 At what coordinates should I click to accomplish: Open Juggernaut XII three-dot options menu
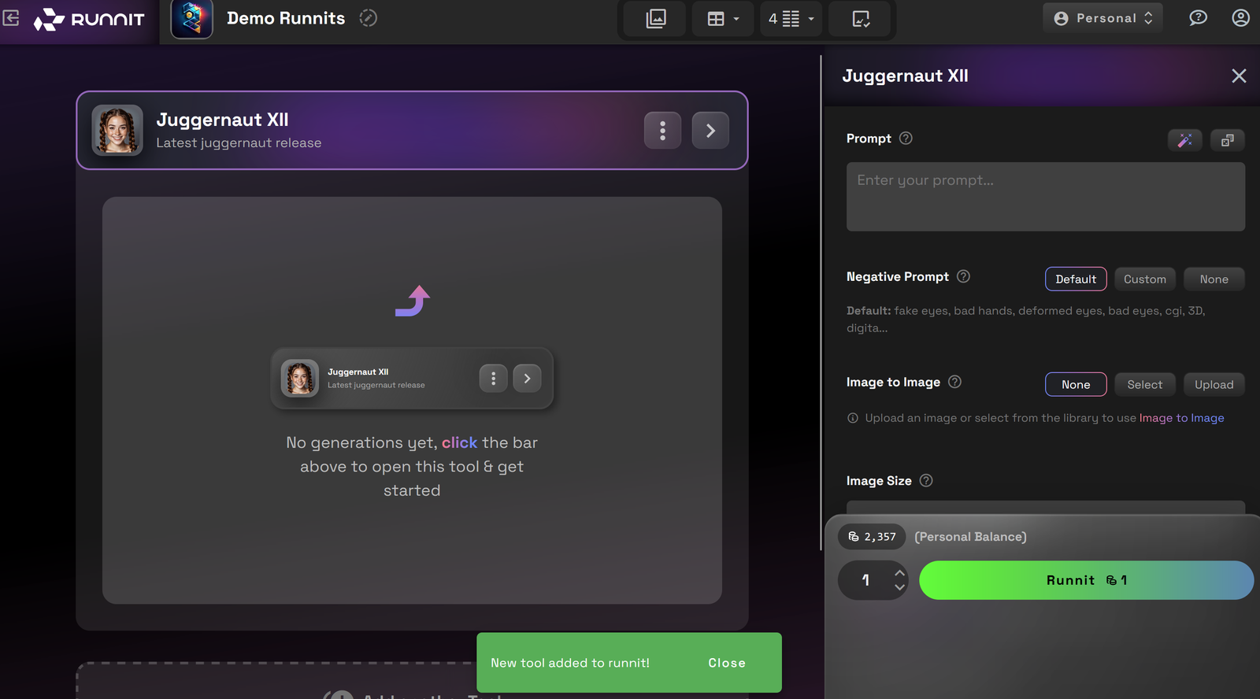point(662,131)
